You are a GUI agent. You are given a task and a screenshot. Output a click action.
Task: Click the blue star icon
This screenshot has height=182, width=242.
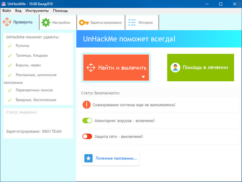click(88, 158)
